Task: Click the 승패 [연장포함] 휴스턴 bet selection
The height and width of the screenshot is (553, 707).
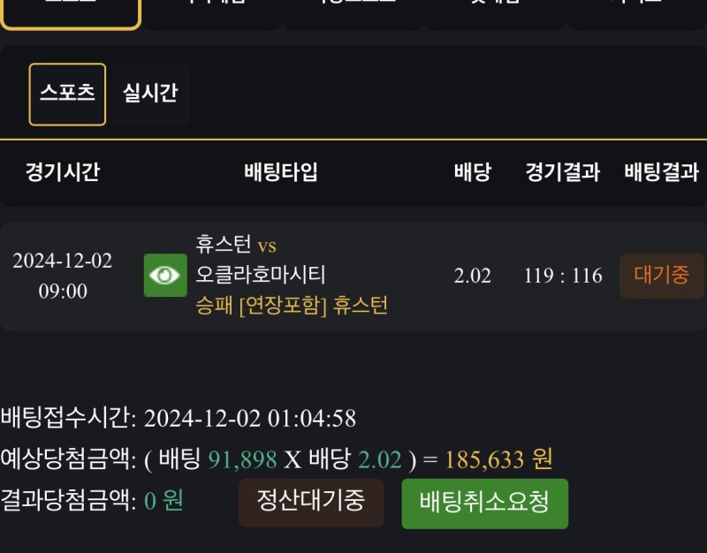Action: [292, 306]
